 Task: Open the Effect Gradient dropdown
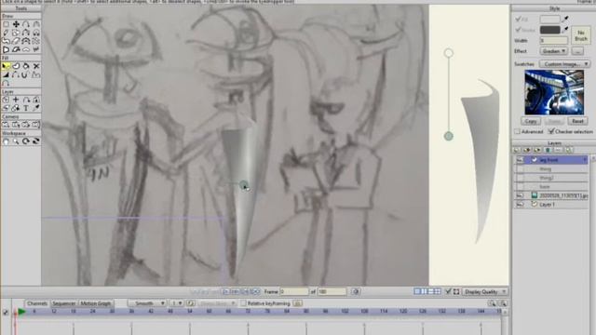click(553, 51)
